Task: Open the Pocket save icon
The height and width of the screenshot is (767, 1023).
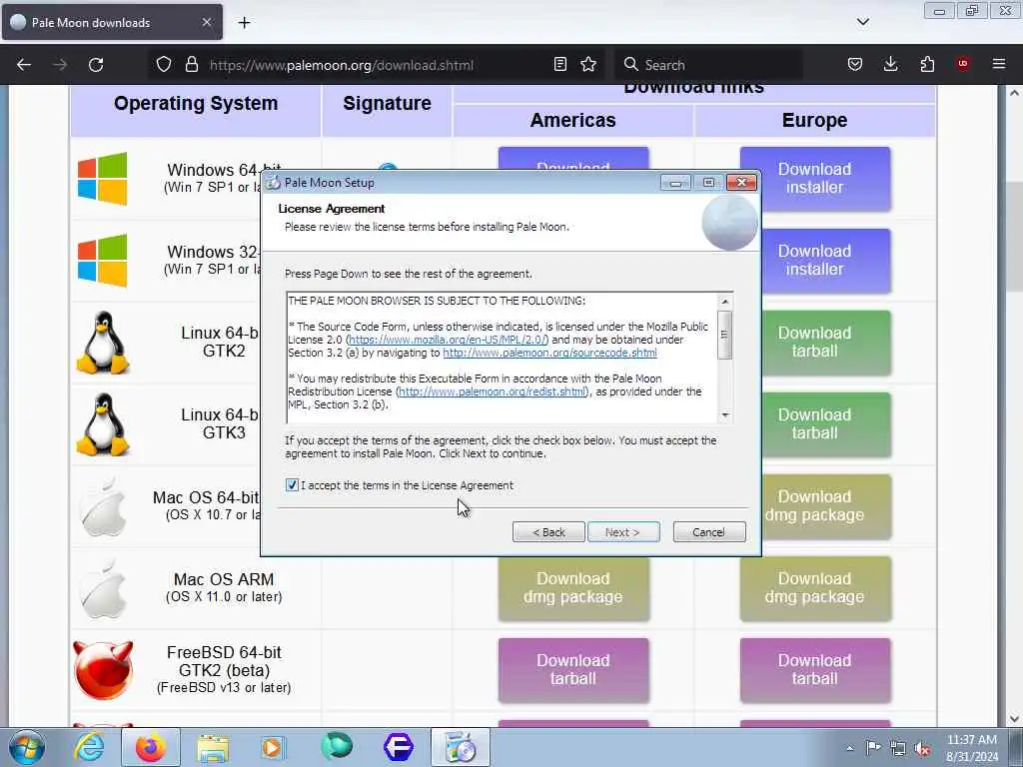Action: point(855,64)
